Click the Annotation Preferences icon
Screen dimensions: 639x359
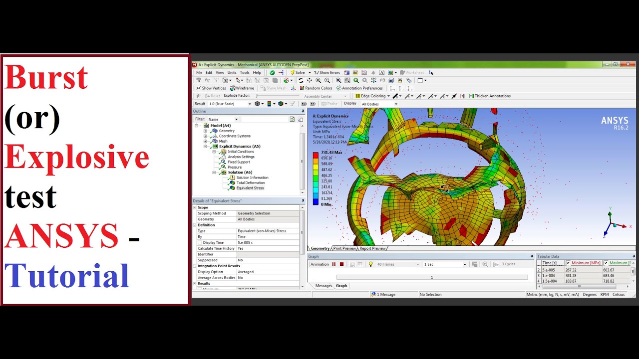pyautogui.click(x=338, y=88)
